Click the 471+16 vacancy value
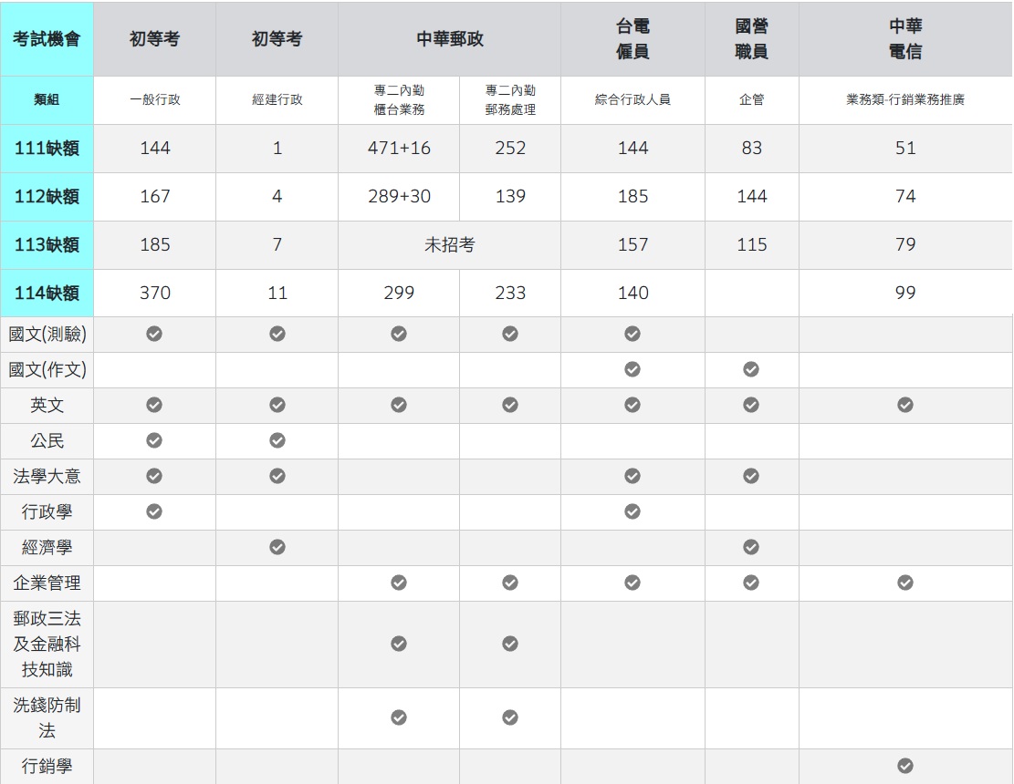 tap(399, 148)
